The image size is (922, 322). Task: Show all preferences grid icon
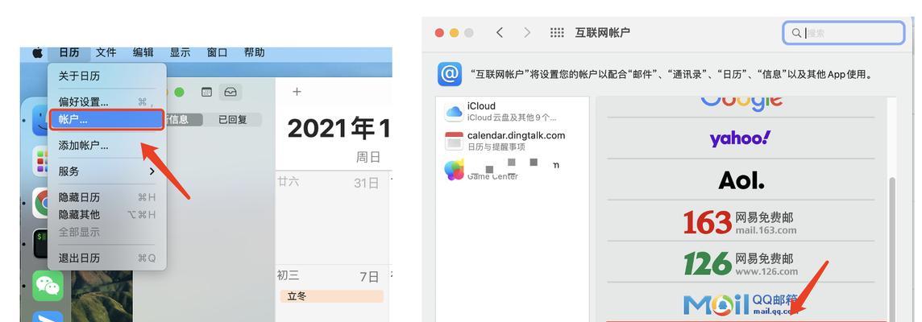[557, 33]
